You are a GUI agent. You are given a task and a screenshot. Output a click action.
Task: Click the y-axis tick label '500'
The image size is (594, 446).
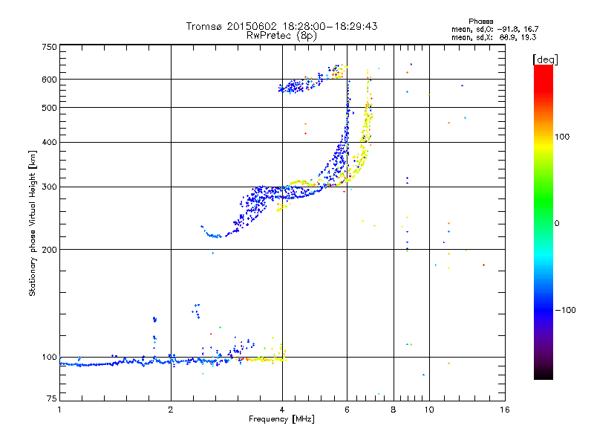coord(49,108)
